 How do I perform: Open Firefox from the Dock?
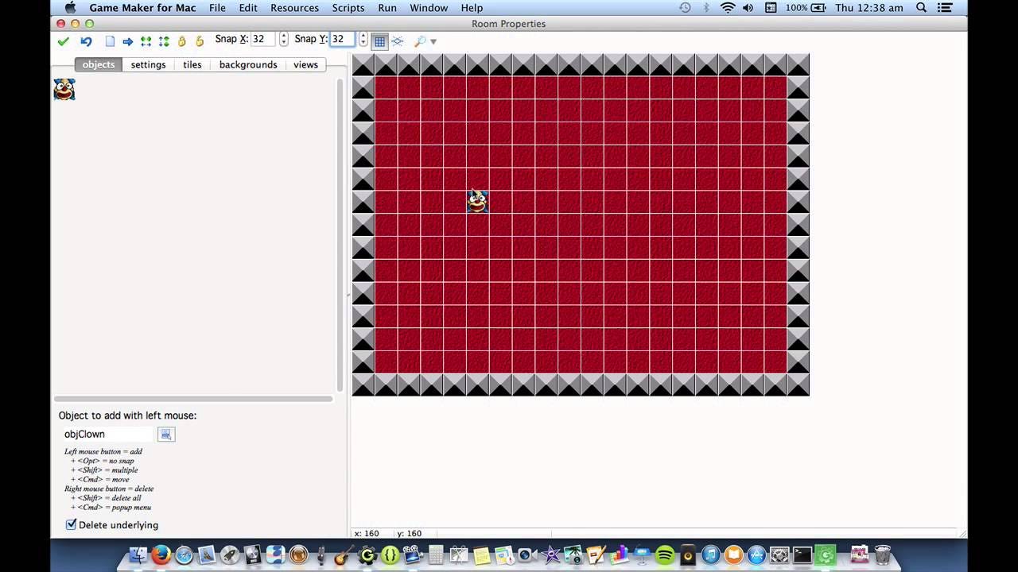tap(161, 555)
